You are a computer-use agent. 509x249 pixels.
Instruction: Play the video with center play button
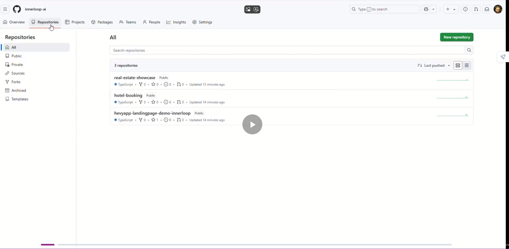click(x=252, y=124)
